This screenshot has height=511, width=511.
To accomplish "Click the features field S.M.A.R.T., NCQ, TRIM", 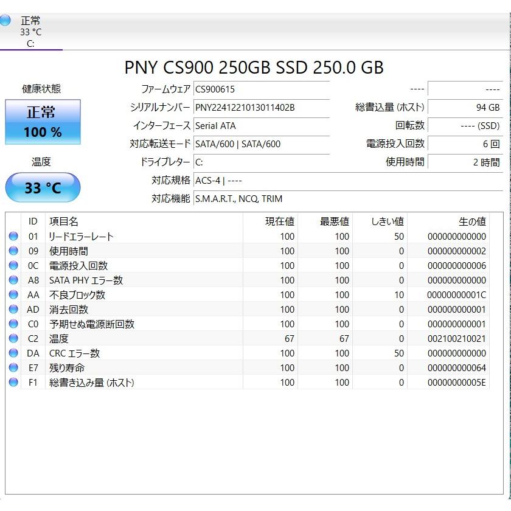I will pyautogui.click(x=348, y=198).
